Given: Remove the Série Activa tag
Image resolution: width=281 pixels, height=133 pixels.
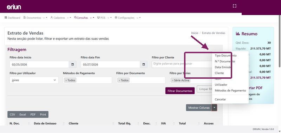Looking at the screenshot, I should (x=173, y=80).
